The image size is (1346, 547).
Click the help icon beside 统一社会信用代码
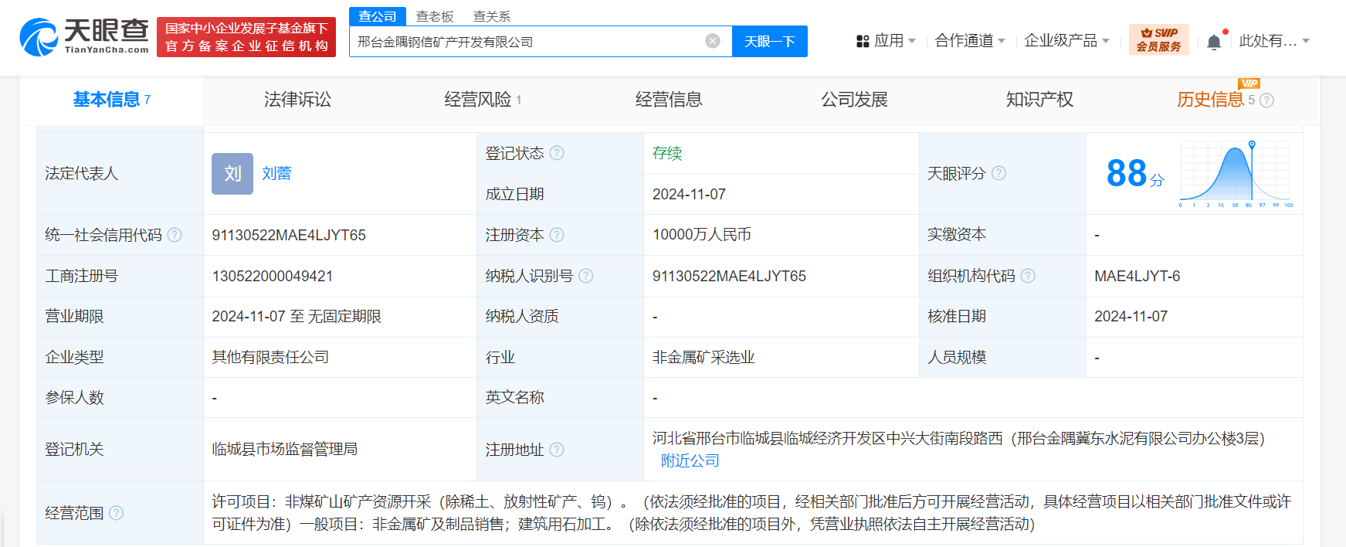175,235
